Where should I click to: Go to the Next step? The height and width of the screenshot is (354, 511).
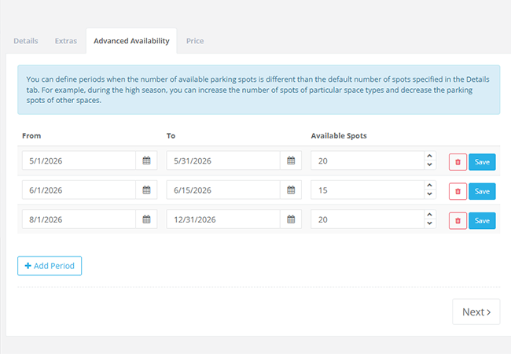476,312
